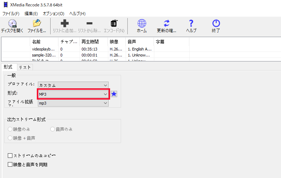281x178 pixels.
Task: Open the ファイル(F) menu
Action: [x=11, y=13]
